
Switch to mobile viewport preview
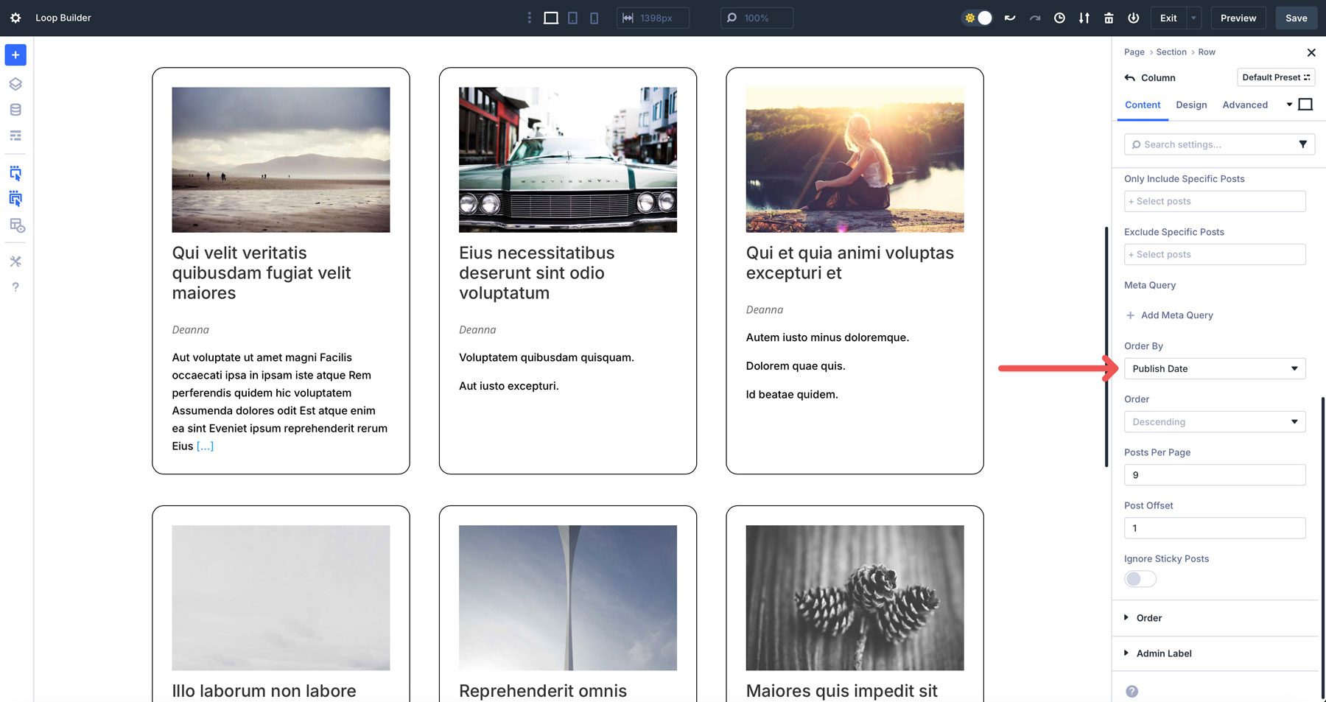[x=594, y=17]
